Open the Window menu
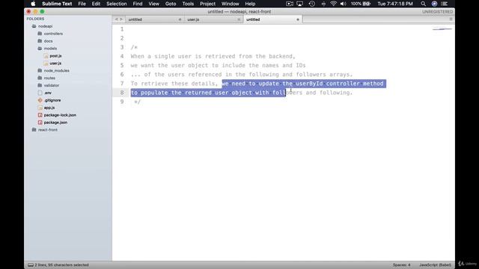 tap(230, 4)
